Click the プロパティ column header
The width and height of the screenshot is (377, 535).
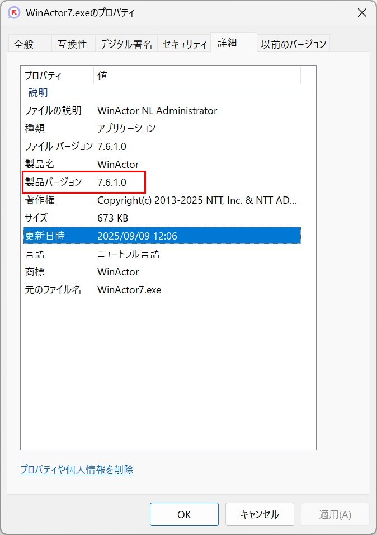(x=57, y=76)
